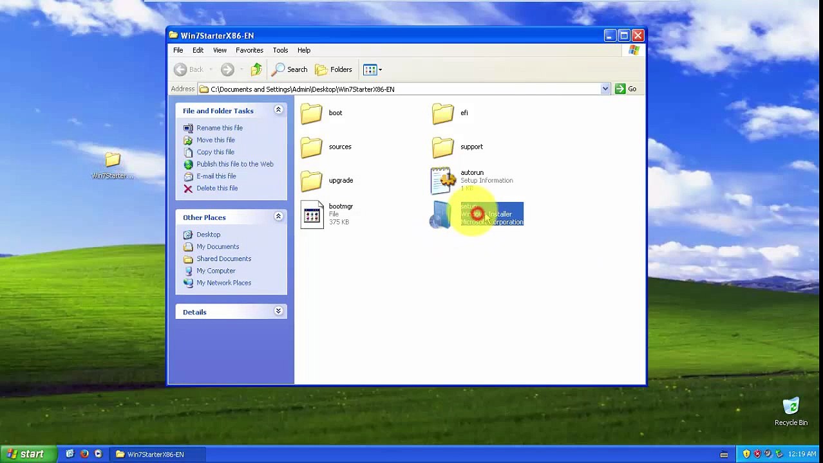Open My Documents in Other Places
The height and width of the screenshot is (463, 823).
tap(218, 247)
